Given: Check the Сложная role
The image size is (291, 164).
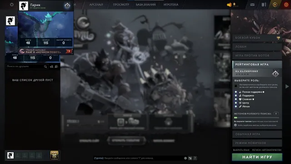Looking at the screenshot, I should pos(236,99).
